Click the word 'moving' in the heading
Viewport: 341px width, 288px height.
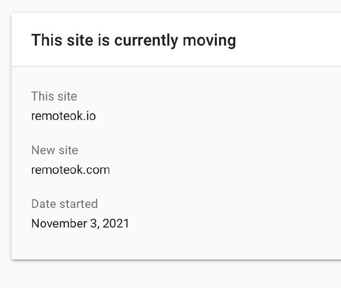pos(209,40)
